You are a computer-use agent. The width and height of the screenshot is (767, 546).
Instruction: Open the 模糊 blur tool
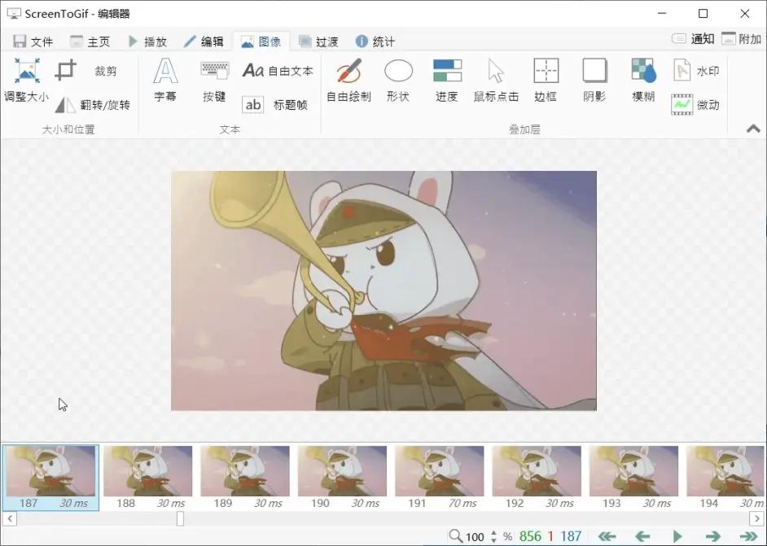(x=643, y=80)
